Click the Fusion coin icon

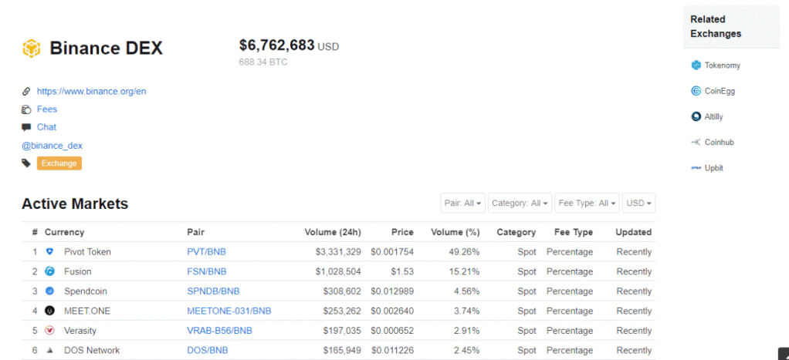pos(49,271)
